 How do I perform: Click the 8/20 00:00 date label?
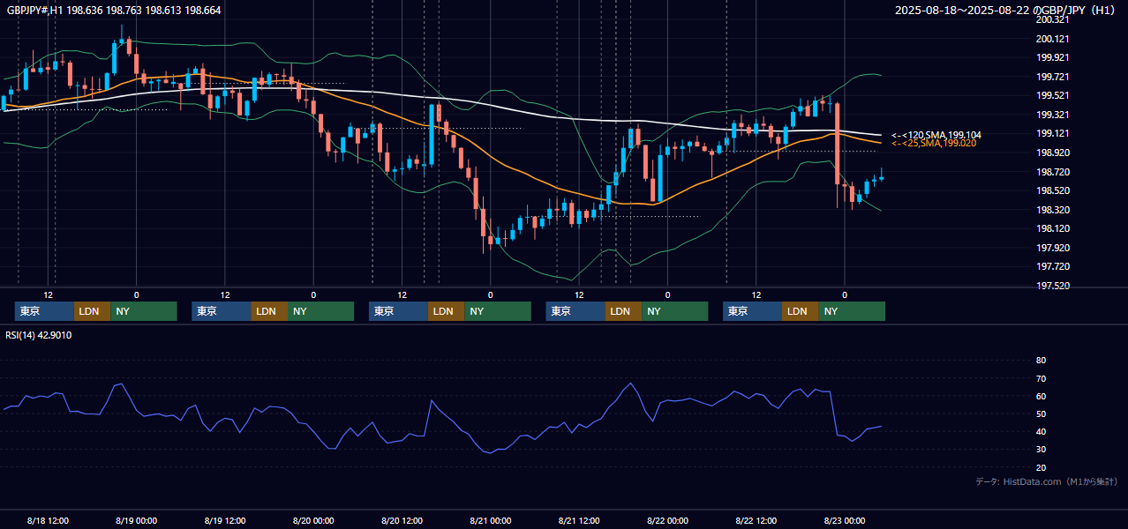coord(313,520)
